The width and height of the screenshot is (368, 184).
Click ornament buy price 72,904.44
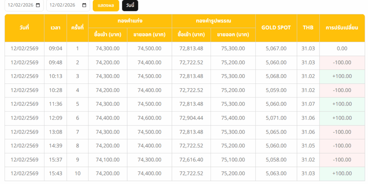[x=191, y=118]
